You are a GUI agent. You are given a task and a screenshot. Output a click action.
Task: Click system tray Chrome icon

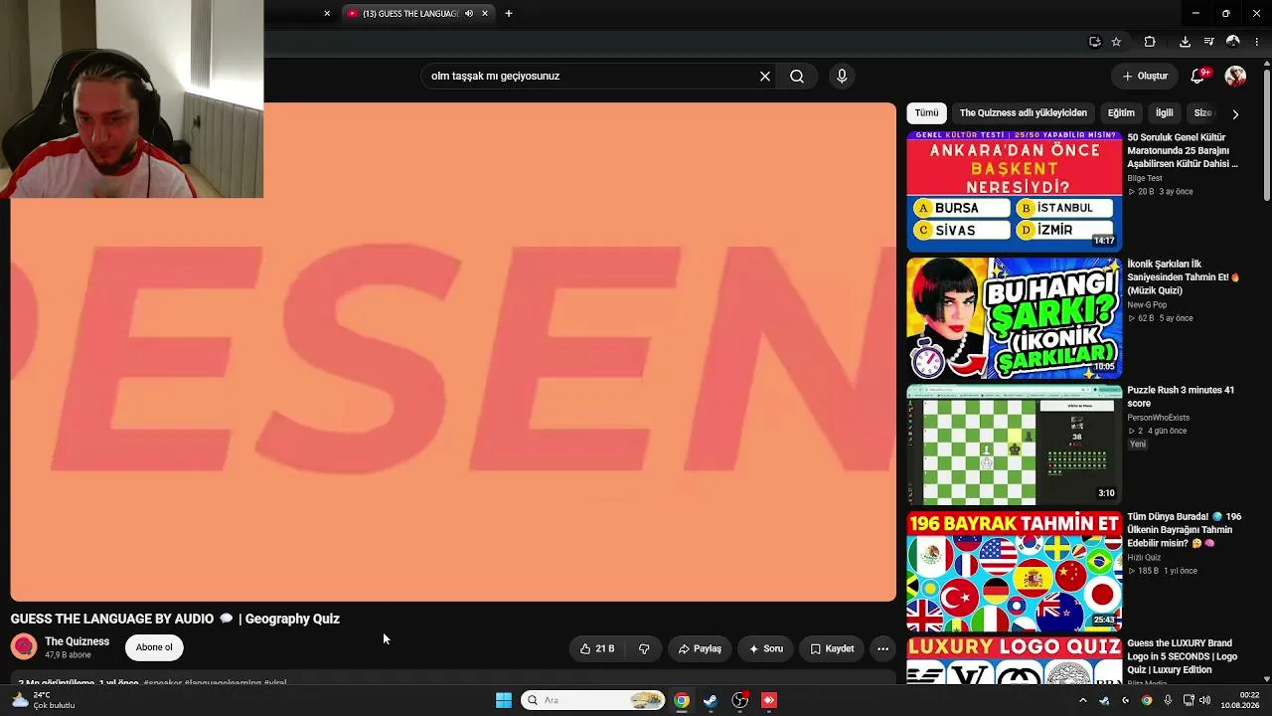(1147, 700)
